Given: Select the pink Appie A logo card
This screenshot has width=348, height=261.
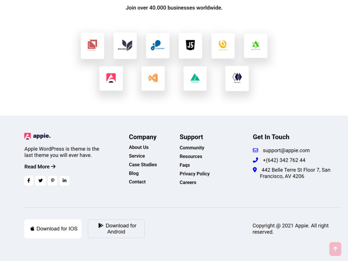Looking at the screenshot, I should coord(111,78).
